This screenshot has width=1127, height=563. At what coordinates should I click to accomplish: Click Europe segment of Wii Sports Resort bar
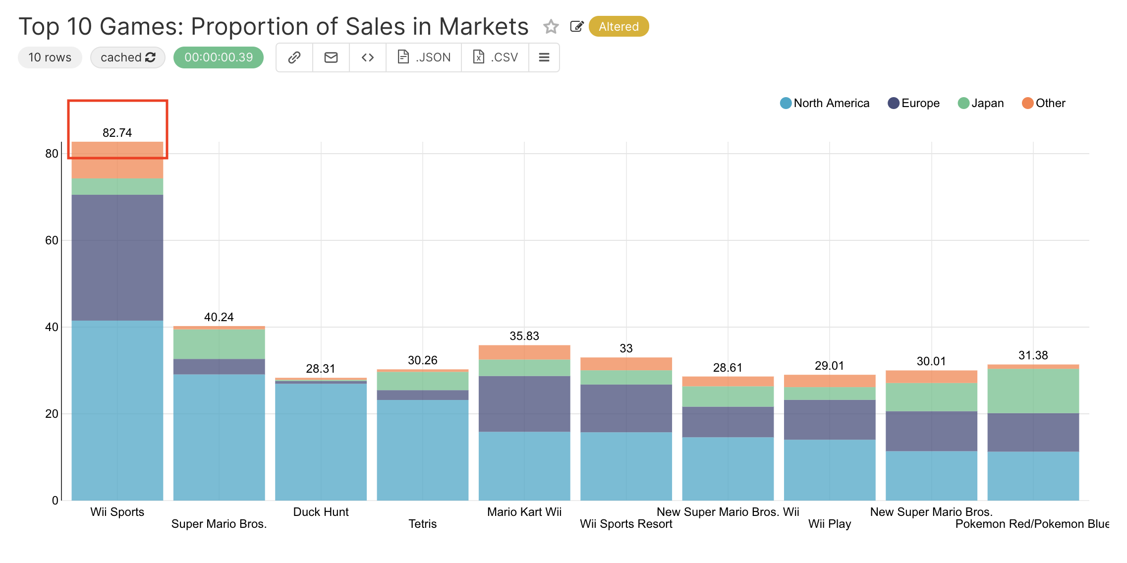[x=626, y=408]
